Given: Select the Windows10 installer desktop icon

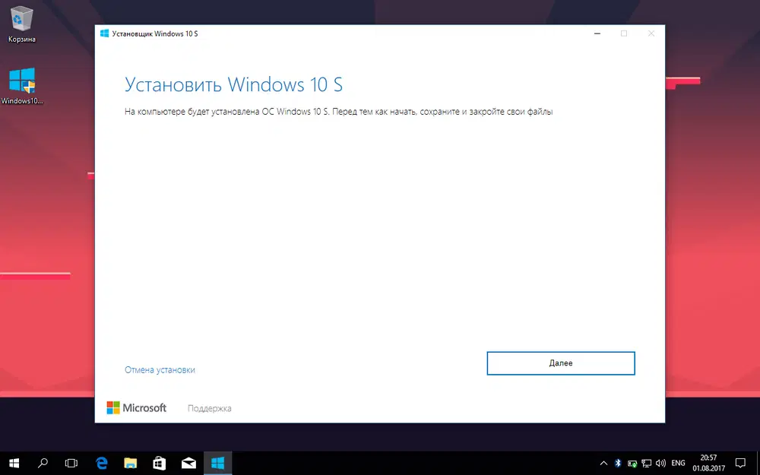Looking at the screenshot, I should (x=22, y=87).
